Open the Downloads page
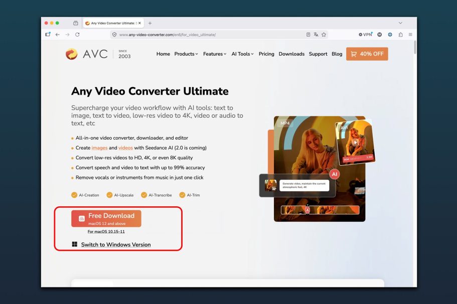 pos(291,54)
